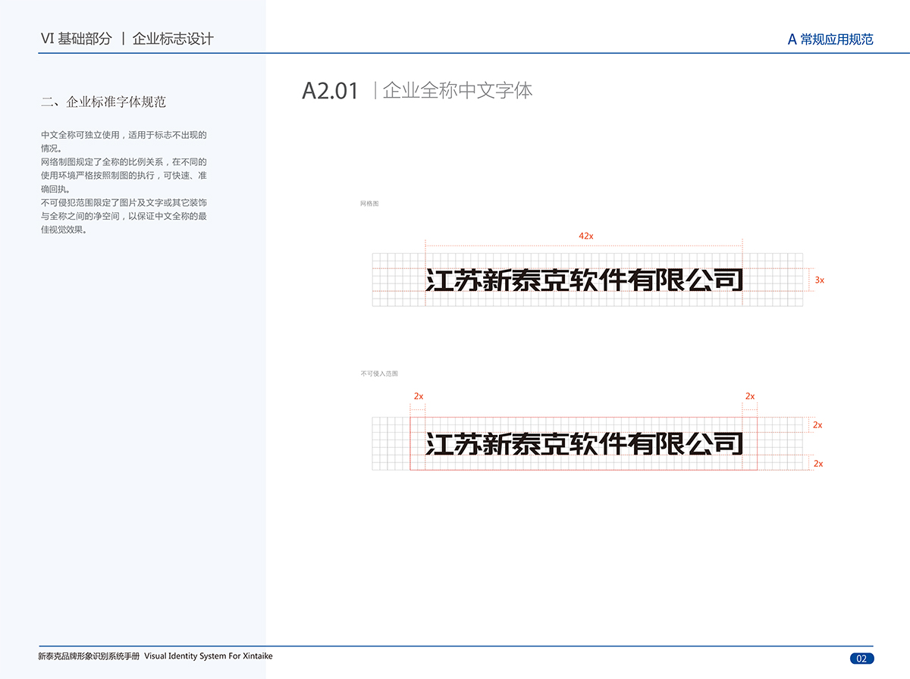Image resolution: width=910 pixels, height=679 pixels.
Task: Click the page number badge 02
Action: 861,659
